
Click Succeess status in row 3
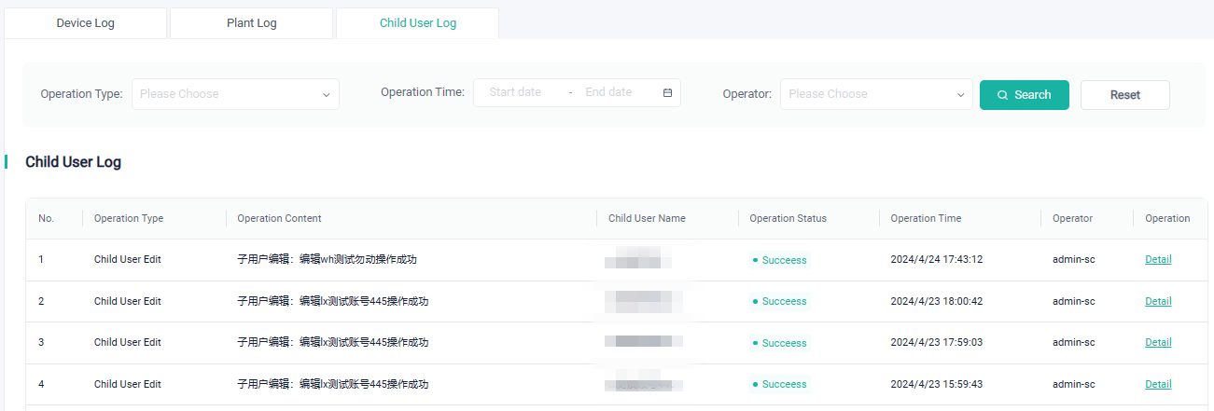[780, 343]
